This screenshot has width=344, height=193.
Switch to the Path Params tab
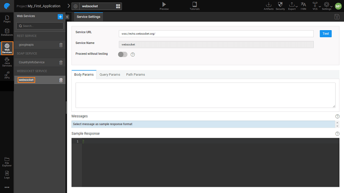pos(136,75)
